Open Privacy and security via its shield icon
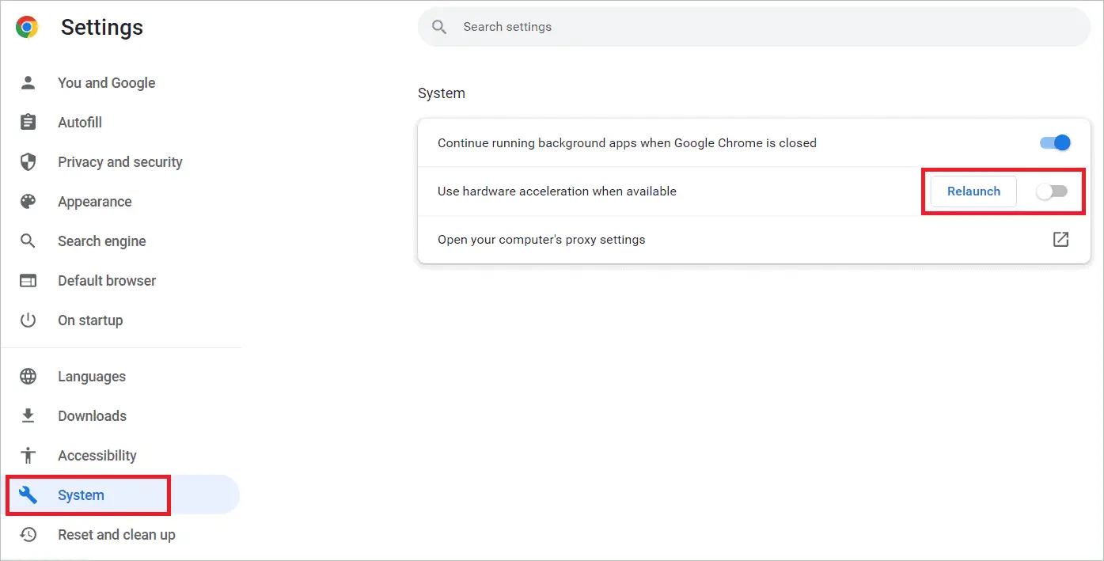The image size is (1104, 561). [28, 161]
